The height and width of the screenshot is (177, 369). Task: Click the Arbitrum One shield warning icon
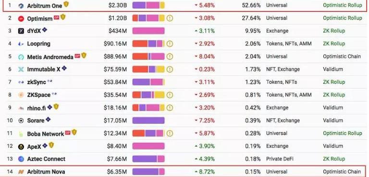(66, 4)
